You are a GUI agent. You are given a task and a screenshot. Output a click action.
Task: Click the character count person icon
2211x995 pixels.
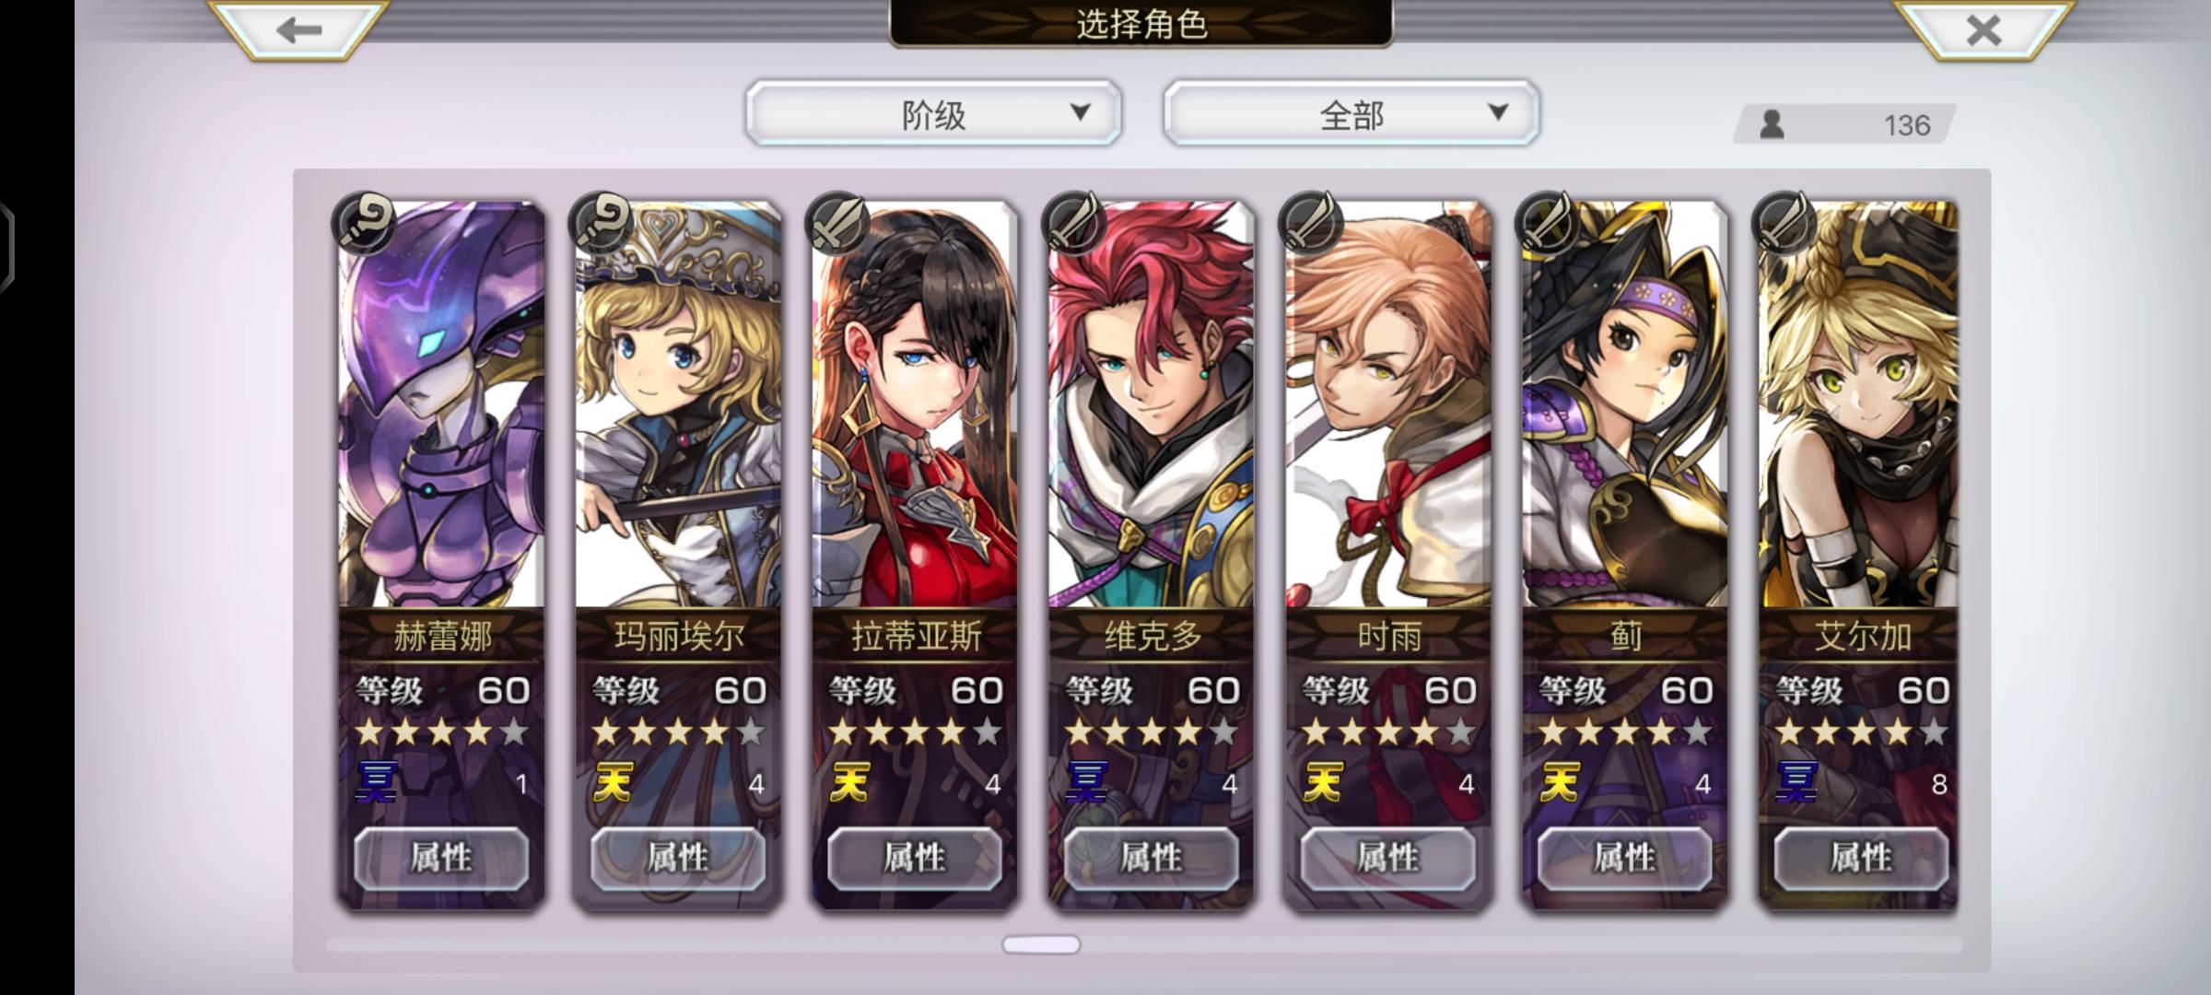1771,124
